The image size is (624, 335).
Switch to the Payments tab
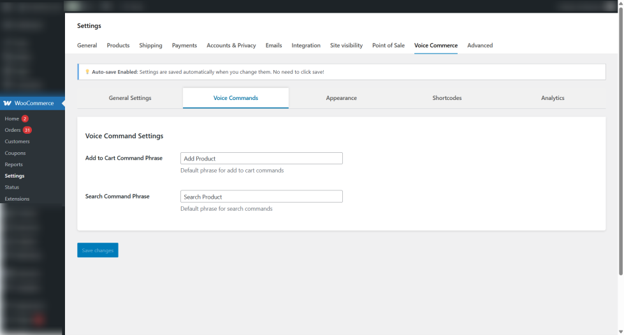(184, 45)
